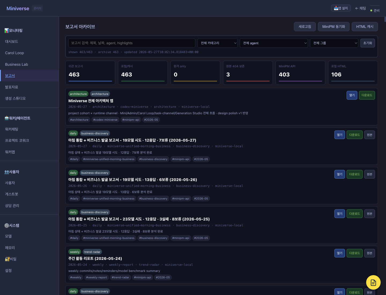Screen dimensions: 386x295
Task: Go to 사용자 management page
Action: click(29, 183)
